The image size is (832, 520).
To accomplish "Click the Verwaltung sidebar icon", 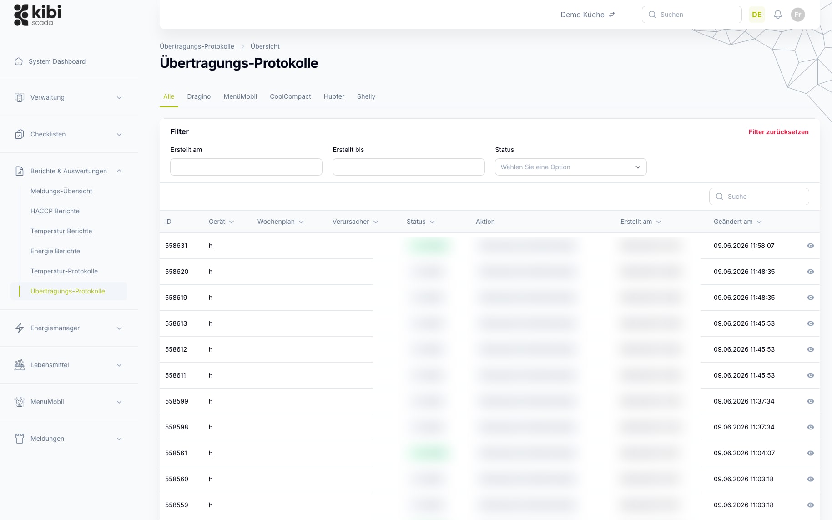I will tap(20, 97).
